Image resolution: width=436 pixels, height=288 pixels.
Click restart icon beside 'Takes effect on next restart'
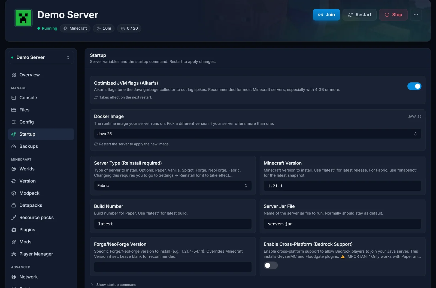(x=96, y=97)
